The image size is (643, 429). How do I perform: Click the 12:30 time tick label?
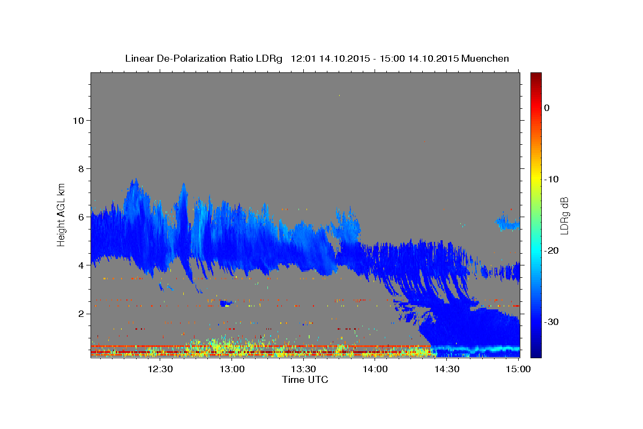(160, 369)
